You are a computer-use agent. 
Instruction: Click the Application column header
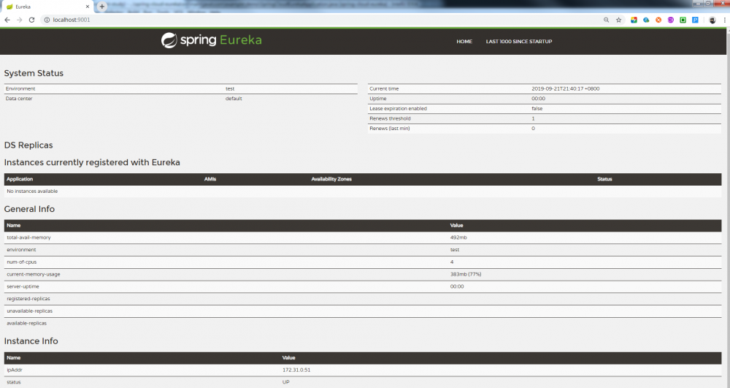coord(20,179)
